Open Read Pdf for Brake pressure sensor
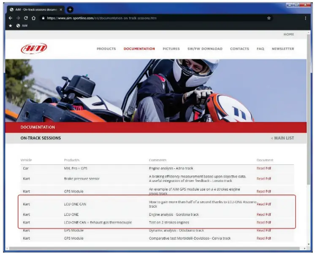Image resolution: width=315 pixels, height=254 pixels. (x=264, y=179)
